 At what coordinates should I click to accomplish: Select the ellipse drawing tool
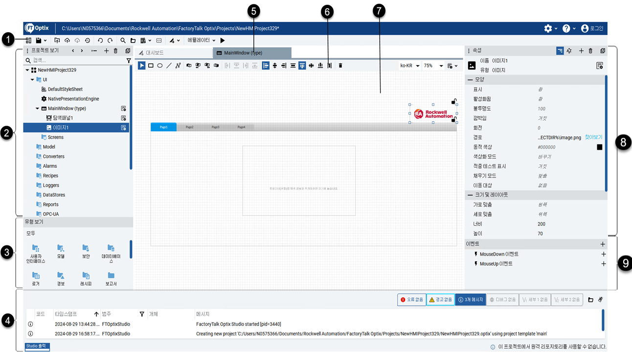(x=159, y=66)
